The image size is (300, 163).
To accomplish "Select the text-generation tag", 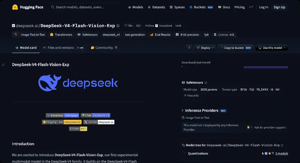I will 135,35.
